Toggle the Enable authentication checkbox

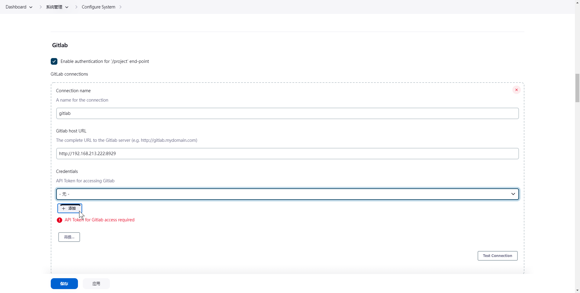pyautogui.click(x=54, y=61)
